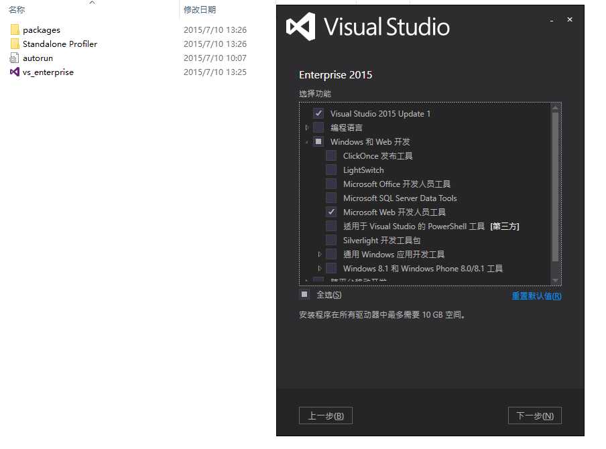Screen dimensions: 606x449
Task: Check Microsoft Office 开发人员工具
Action: coord(331,184)
